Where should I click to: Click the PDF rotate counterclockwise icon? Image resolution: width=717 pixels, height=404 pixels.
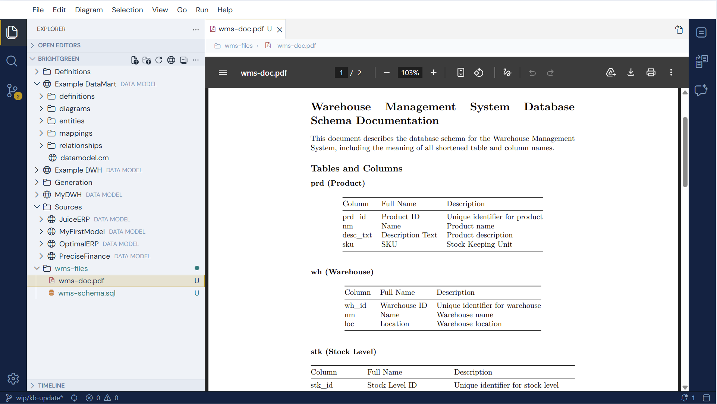[479, 73]
